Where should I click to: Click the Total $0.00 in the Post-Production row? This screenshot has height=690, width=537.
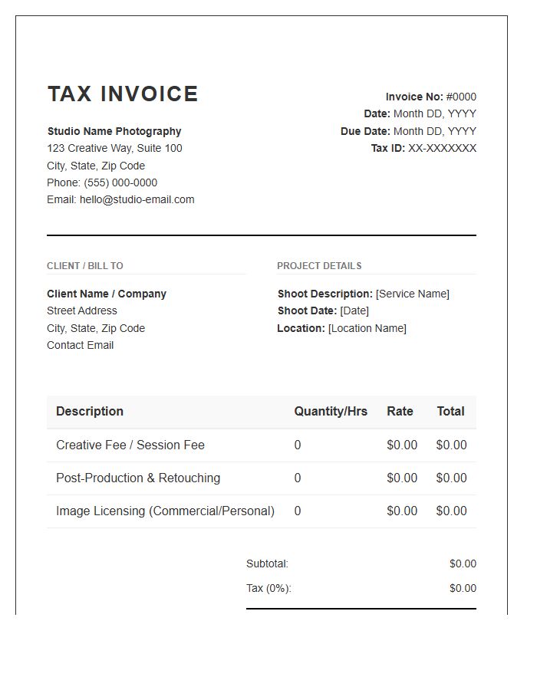tap(451, 478)
